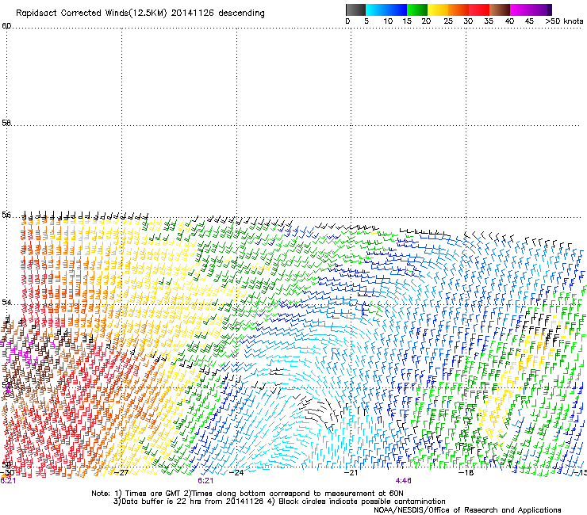
Task: Click the brown 35-40 knots legend swatch
Action: pyautogui.click(x=500, y=10)
